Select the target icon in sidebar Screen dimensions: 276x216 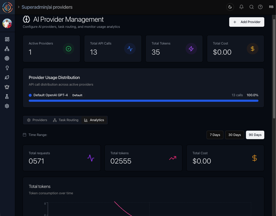pos(7,58)
